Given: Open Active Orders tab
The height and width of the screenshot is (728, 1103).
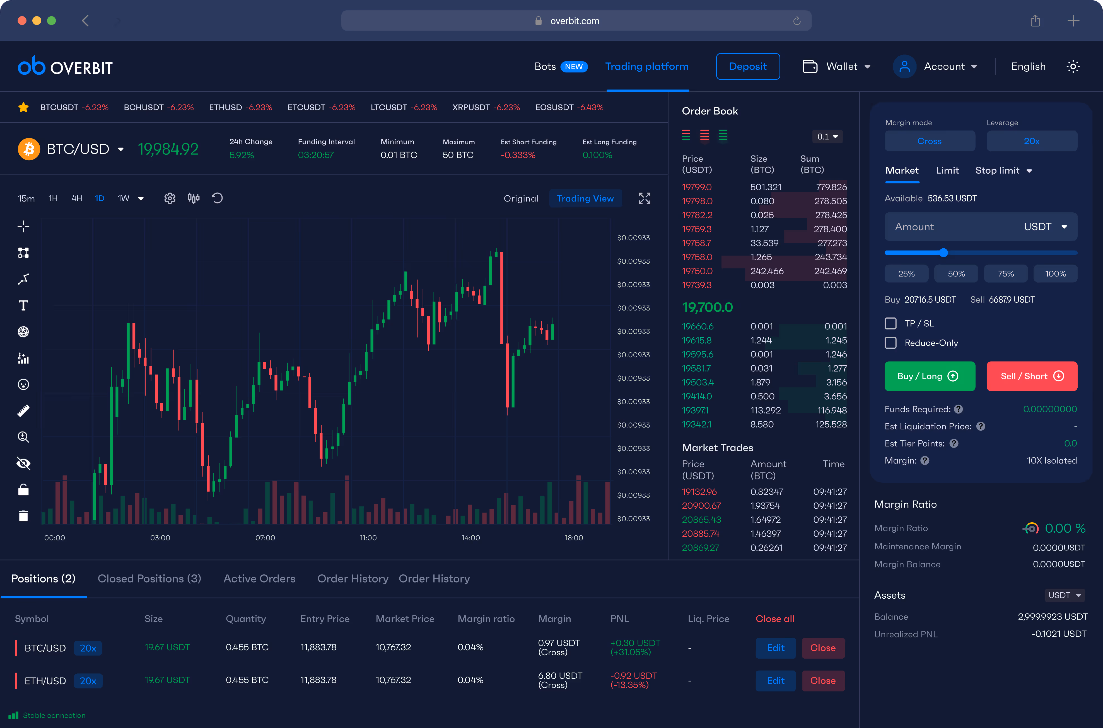Looking at the screenshot, I should point(259,579).
